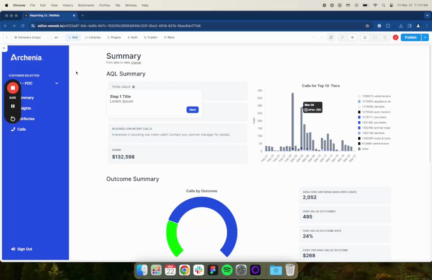432x280 pixels.
Task: Open Auth in the editor toolbar
Action: pyautogui.click(x=132, y=37)
